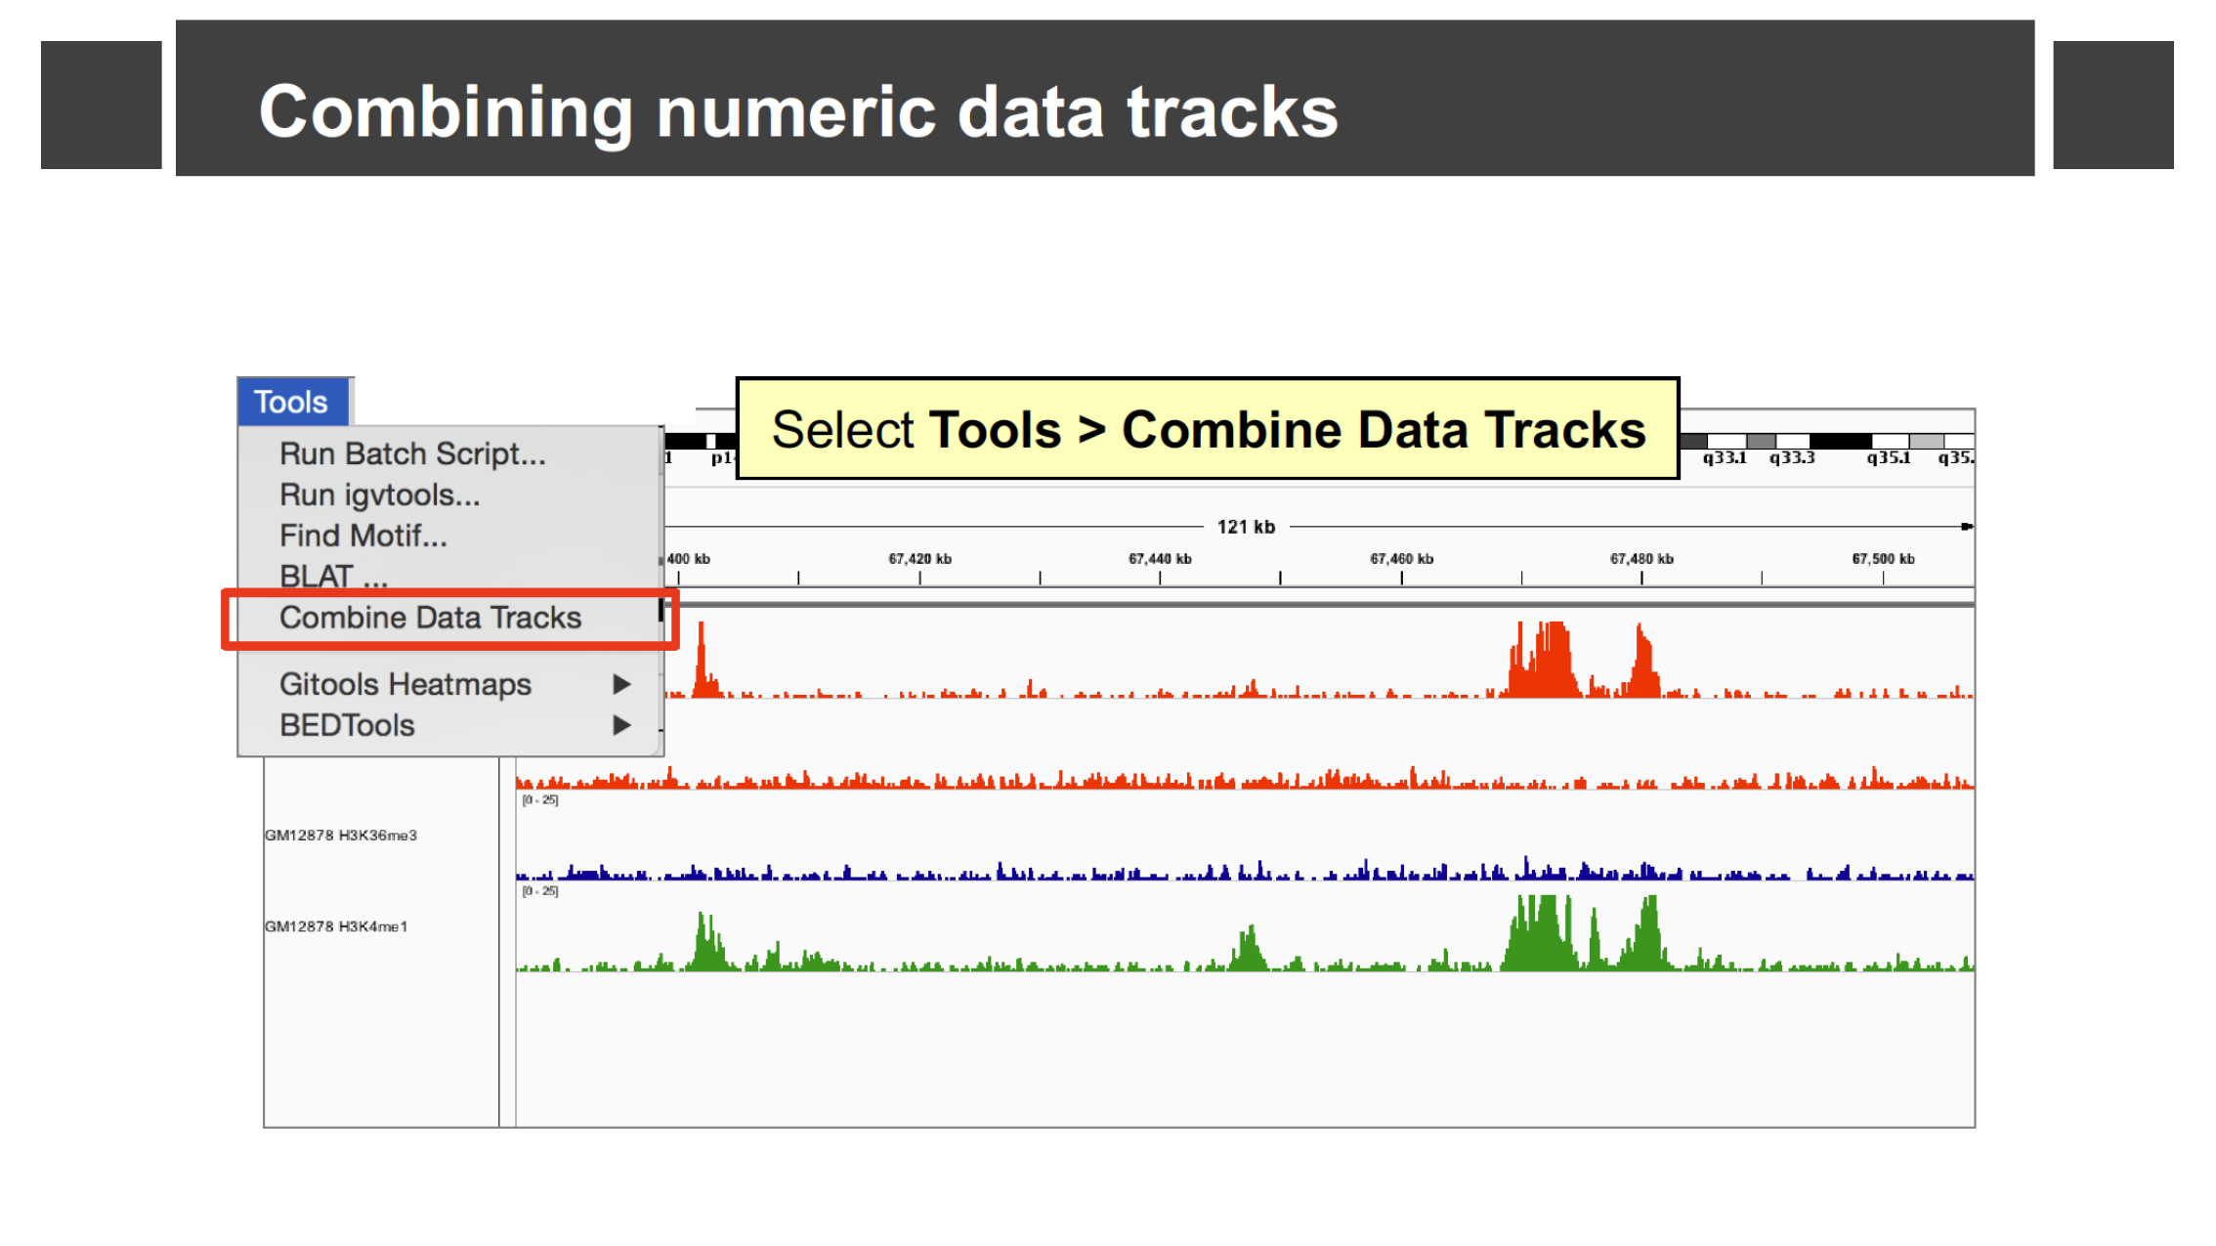Open the Tools menu
Screen dimensions: 2216x1246
click(292, 402)
